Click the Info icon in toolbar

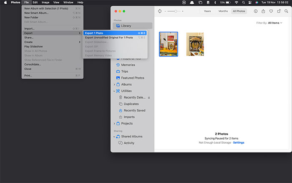point(256,11)
